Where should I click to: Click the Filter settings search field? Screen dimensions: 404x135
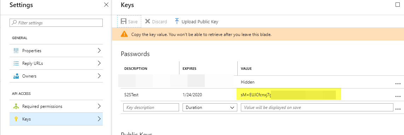56,23
